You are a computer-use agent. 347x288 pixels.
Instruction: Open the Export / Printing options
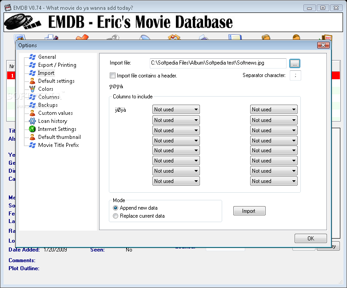[57, 65]
